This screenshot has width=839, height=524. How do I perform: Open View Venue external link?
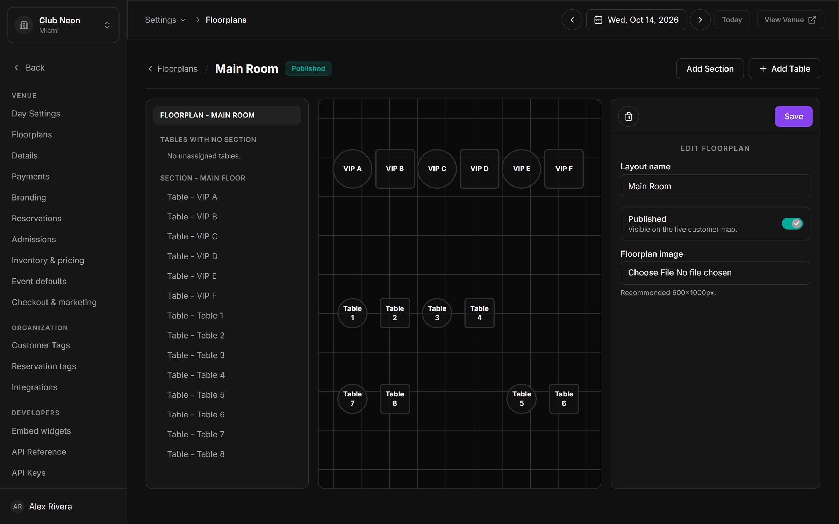tap(790, 20)
